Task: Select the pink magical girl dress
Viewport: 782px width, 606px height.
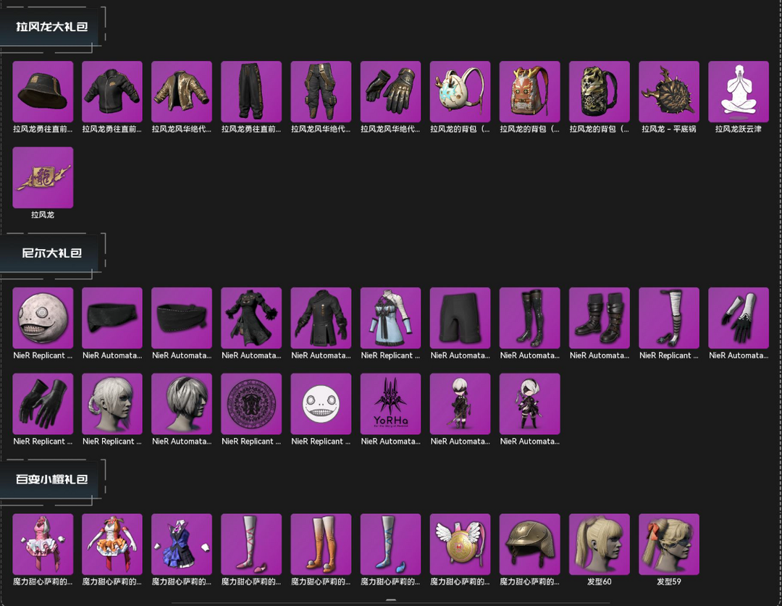Action: [x=43, y=544]
